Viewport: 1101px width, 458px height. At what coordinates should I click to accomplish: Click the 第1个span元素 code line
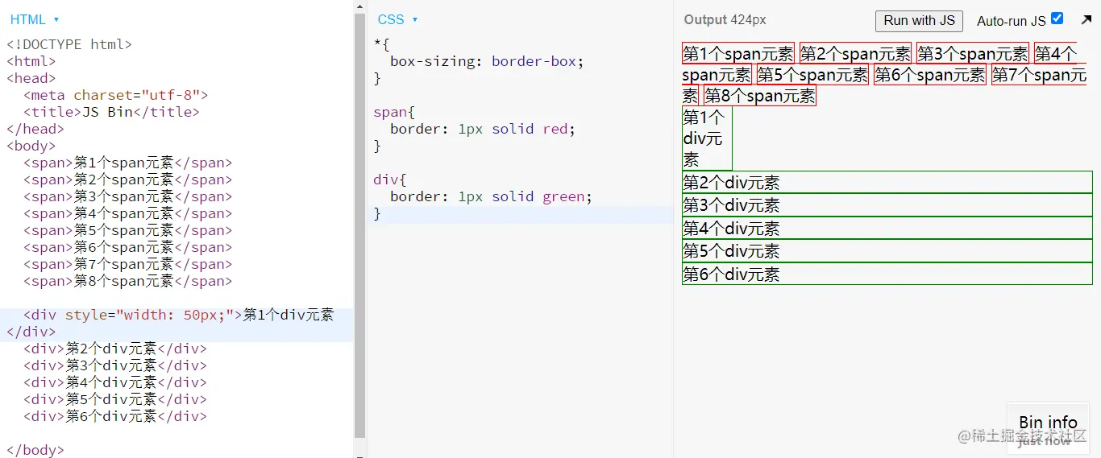[x=127, y=163]
